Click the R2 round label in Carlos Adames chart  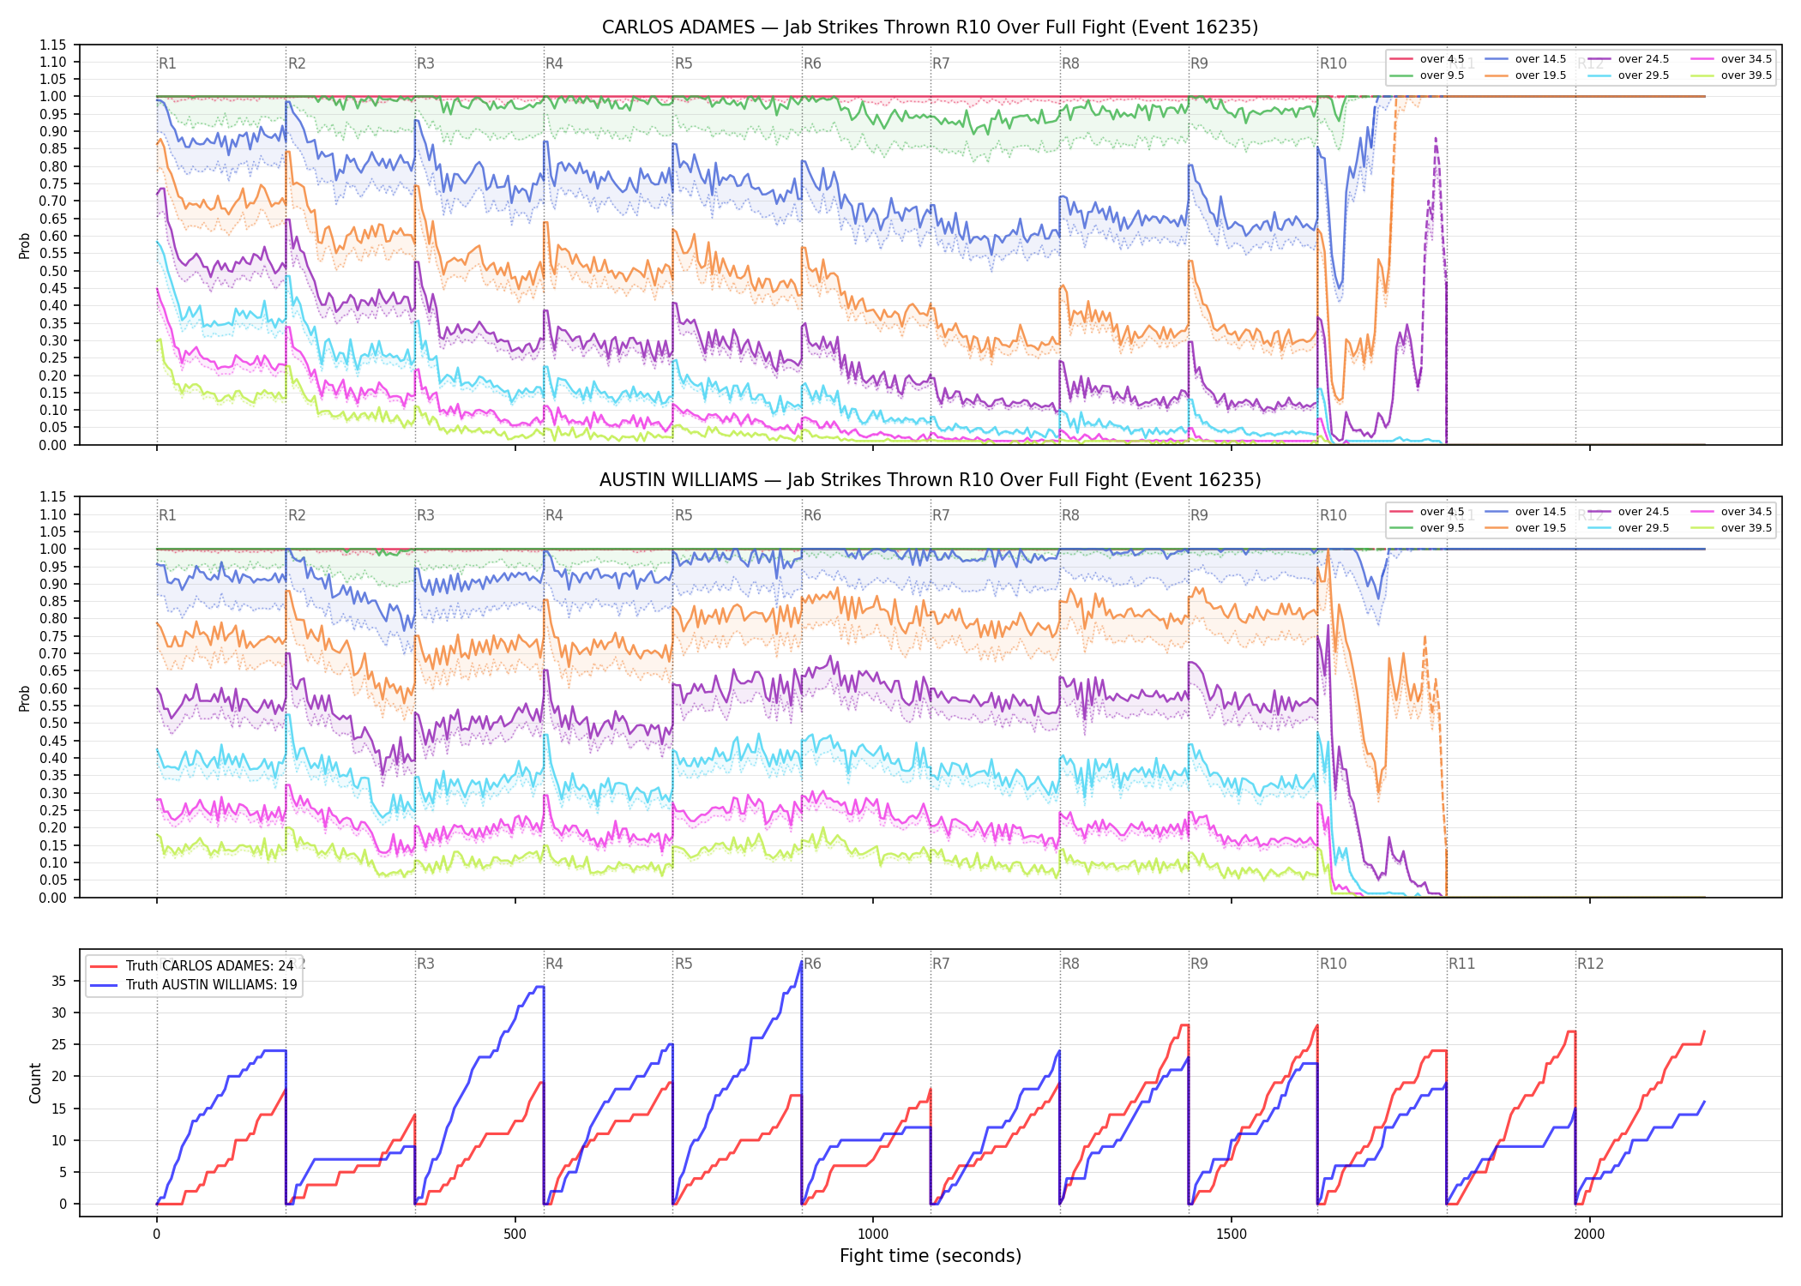point(297,63)
